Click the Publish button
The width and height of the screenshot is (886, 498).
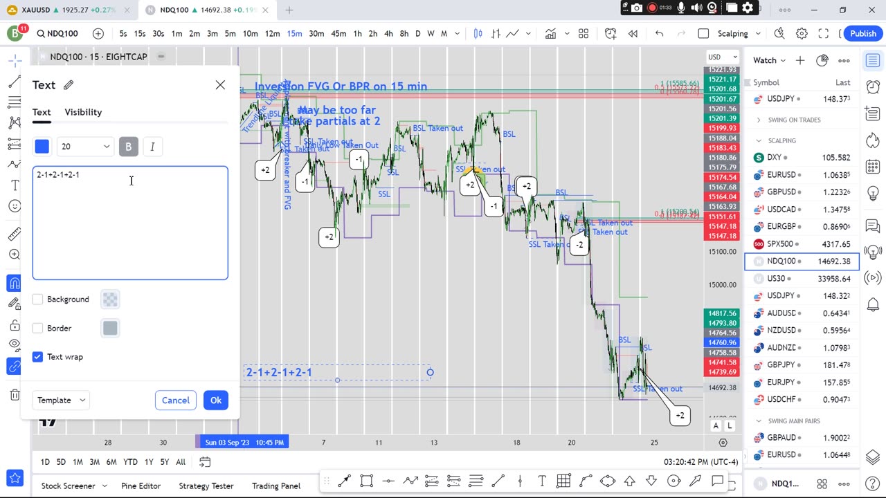pos(863,33)
